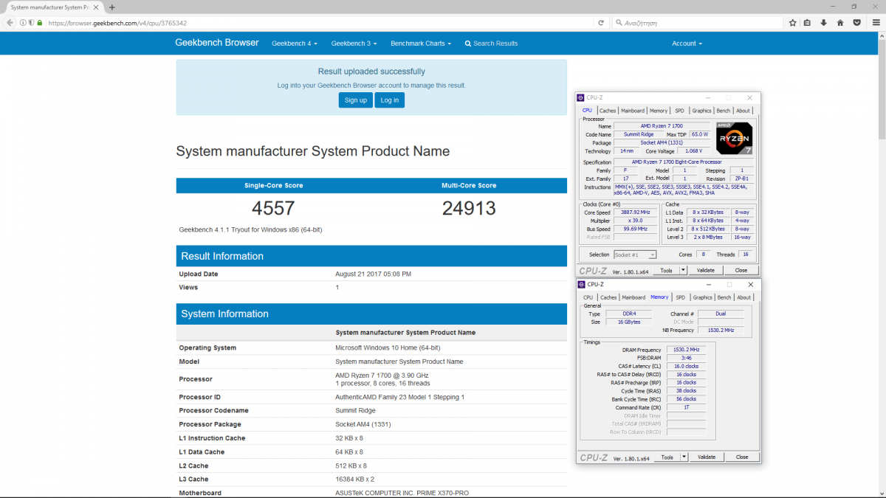Open SPD tab in CPU-Z processor window

(x=679, y=111)
